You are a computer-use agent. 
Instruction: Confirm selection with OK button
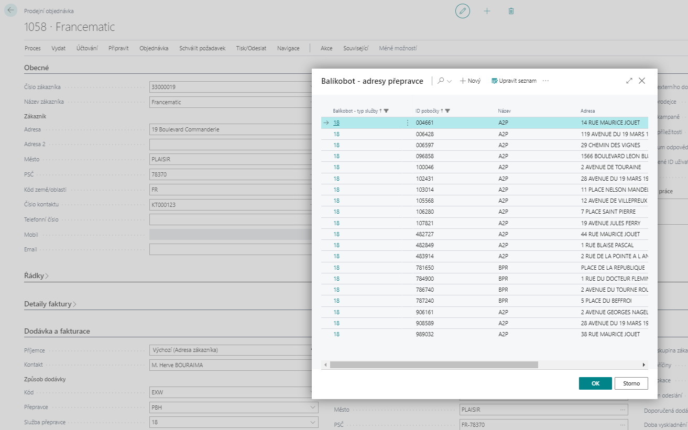(x=595, y=383)
